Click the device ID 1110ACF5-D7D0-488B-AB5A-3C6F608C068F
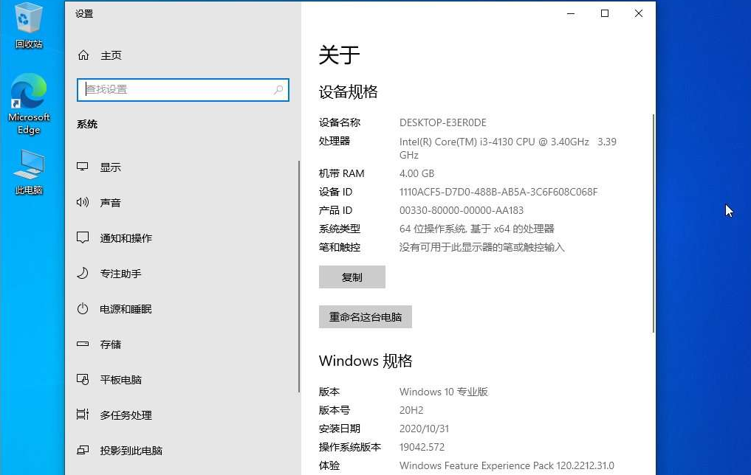Image resolution: width=751 pixels, height=475 pixels. [x=498, y=192]
